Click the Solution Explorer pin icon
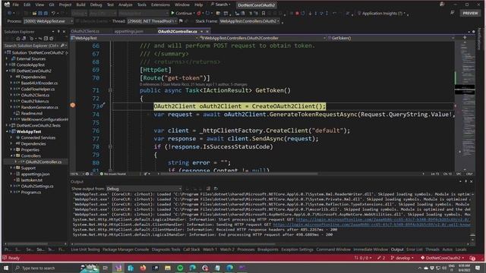This screenshot has width=486, height=273. pos(58,32)
